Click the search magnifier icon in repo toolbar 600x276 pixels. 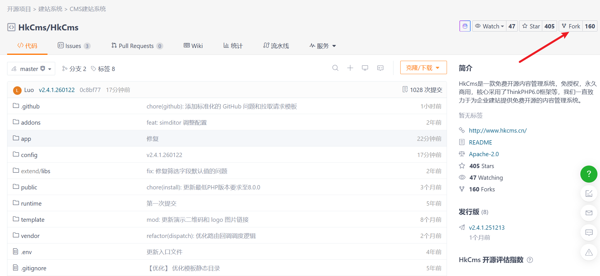click(x=335, y=68)
